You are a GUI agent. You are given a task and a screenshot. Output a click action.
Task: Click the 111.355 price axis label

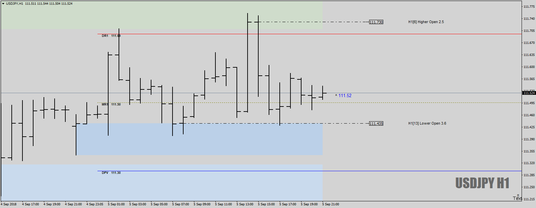click(x=529, y=151)
